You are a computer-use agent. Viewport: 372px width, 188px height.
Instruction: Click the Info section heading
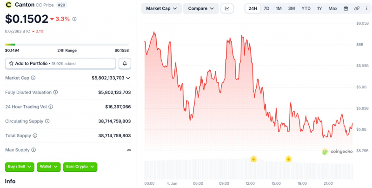tap(10, 181)
